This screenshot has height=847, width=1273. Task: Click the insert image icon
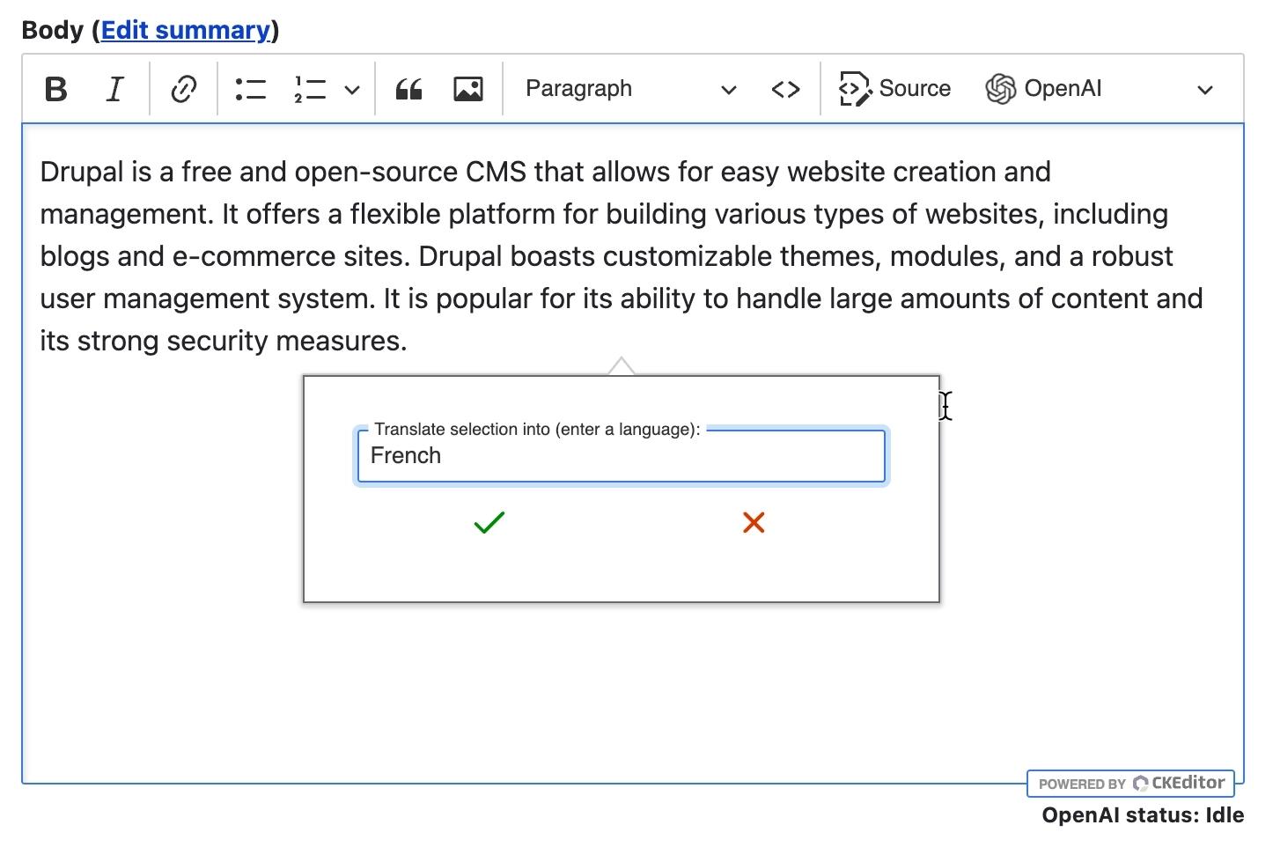467,89
